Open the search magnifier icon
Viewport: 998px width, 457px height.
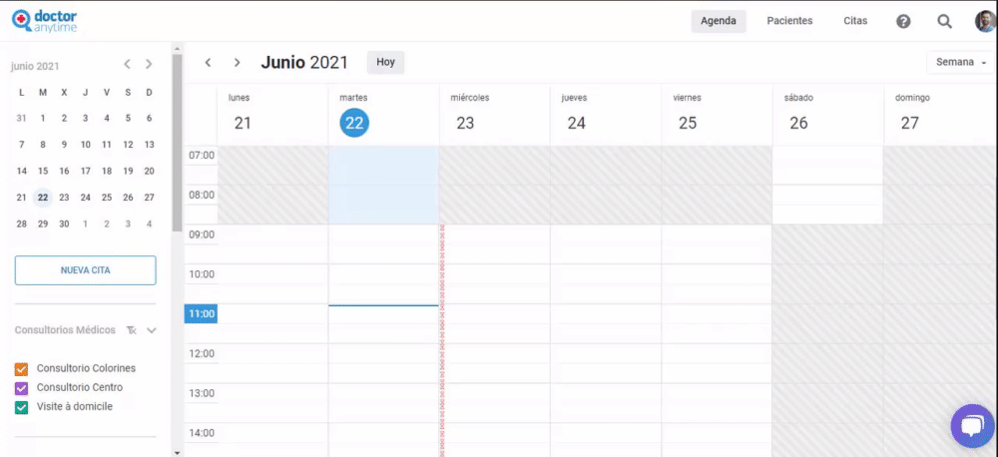[x=944, y=22]
